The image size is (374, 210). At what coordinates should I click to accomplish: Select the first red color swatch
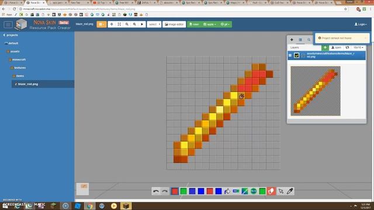(175, 191)
